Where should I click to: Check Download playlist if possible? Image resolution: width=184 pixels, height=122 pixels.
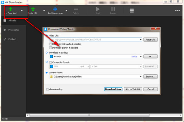[50, 48]
